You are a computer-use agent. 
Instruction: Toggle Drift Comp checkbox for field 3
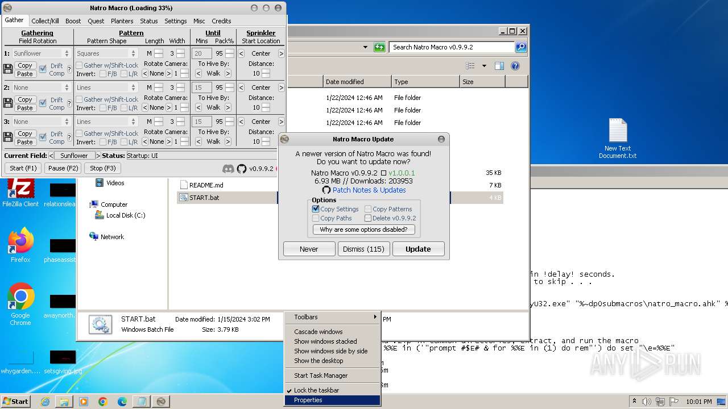[43, 137]
